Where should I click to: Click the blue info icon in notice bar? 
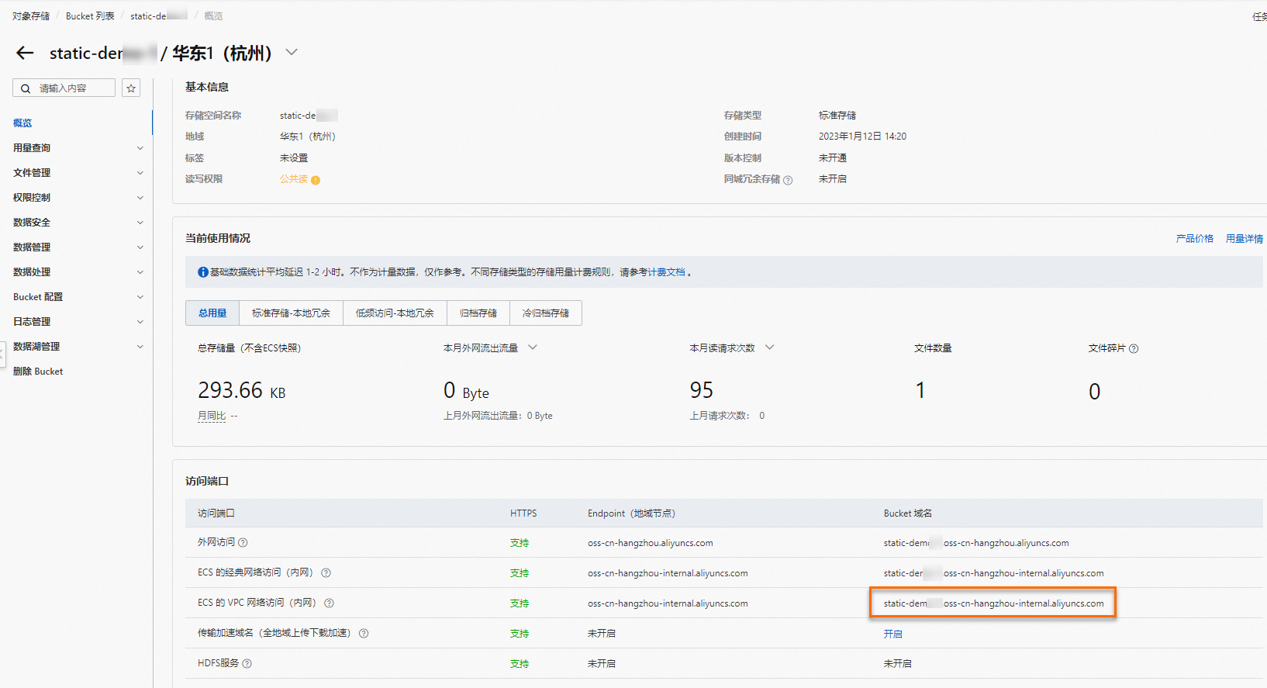203,272
